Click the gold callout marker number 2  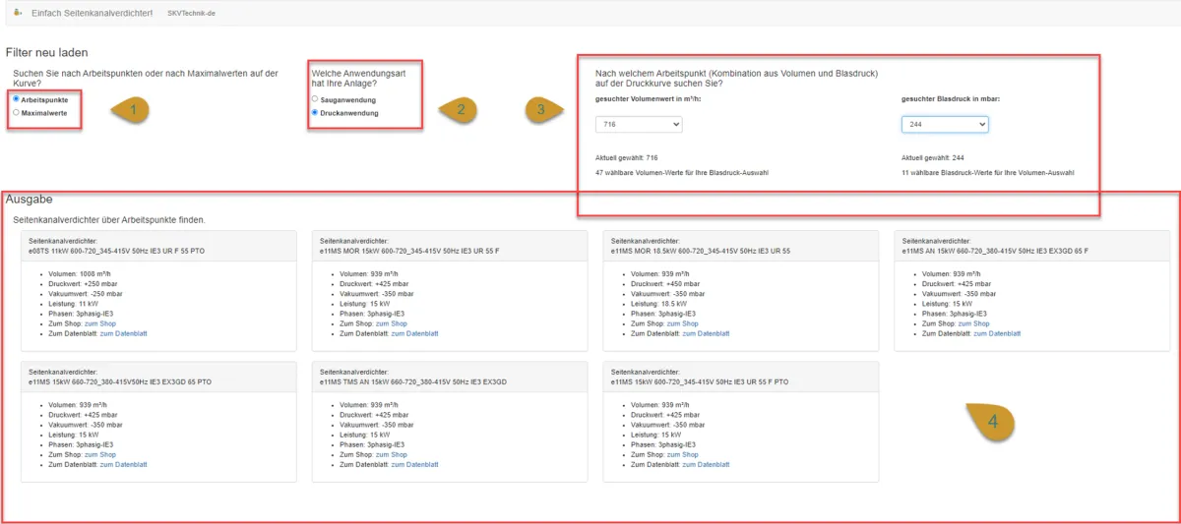458,109
